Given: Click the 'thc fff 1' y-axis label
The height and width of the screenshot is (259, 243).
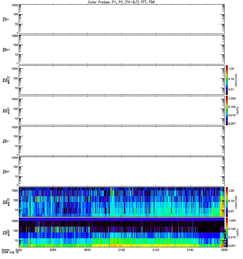Looking at the screenshot, I should pos(6,141).
